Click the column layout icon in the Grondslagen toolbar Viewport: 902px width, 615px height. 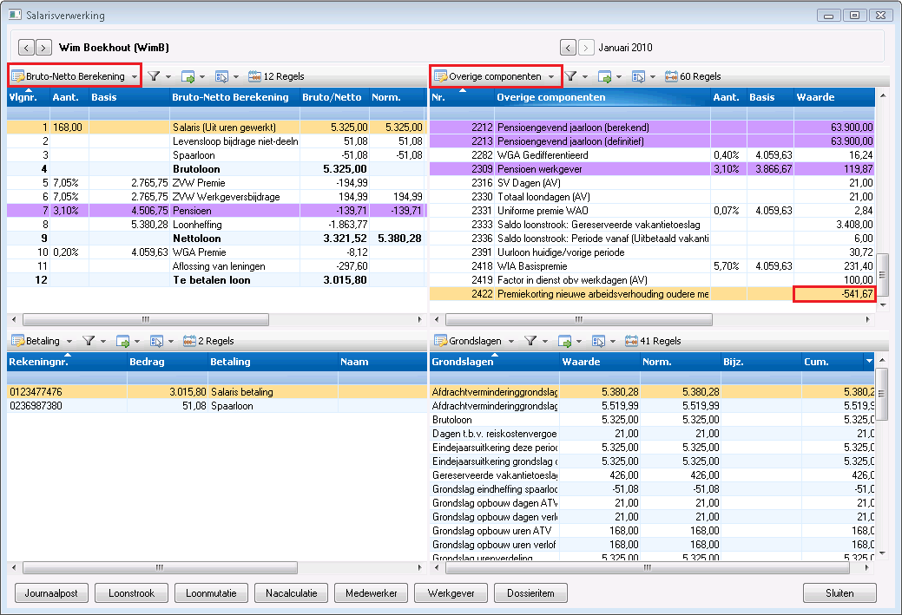[598, 341]
